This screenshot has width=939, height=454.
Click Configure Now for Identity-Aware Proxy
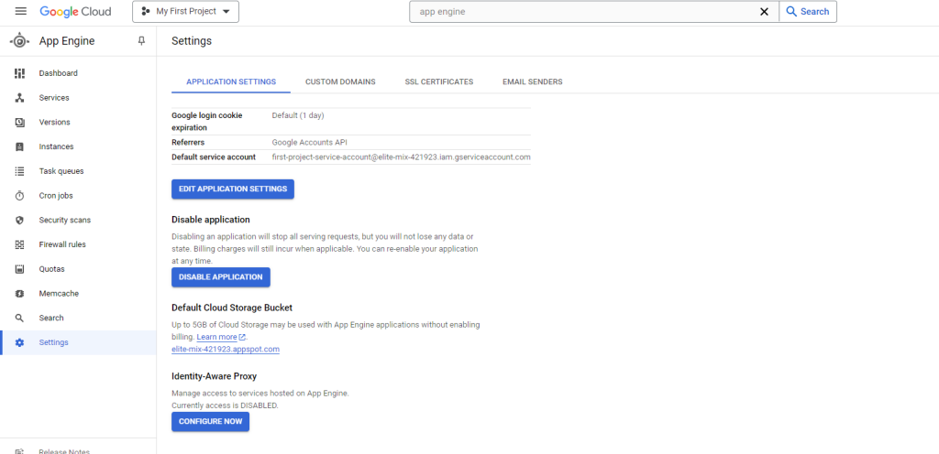pos(210,421)
